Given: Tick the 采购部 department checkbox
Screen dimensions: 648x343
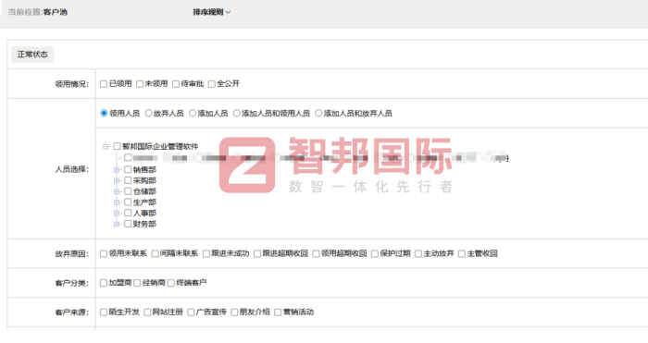Looking at the screenshot, I should coord(128,180).
